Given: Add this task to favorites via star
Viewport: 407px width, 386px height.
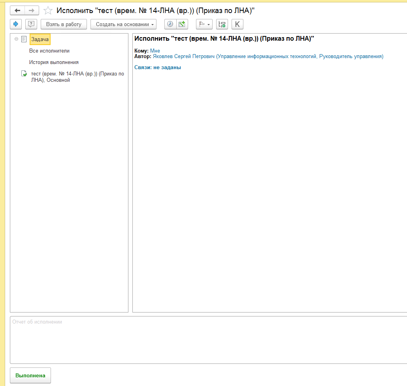Looking at the screenshot, I should [x=48, y=11].
